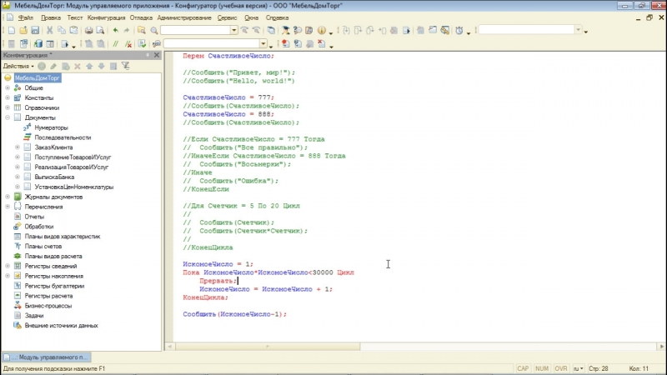Click the stopwatch performance measurement icon
The image size is (667, 375).
click(x=459, y=30)
